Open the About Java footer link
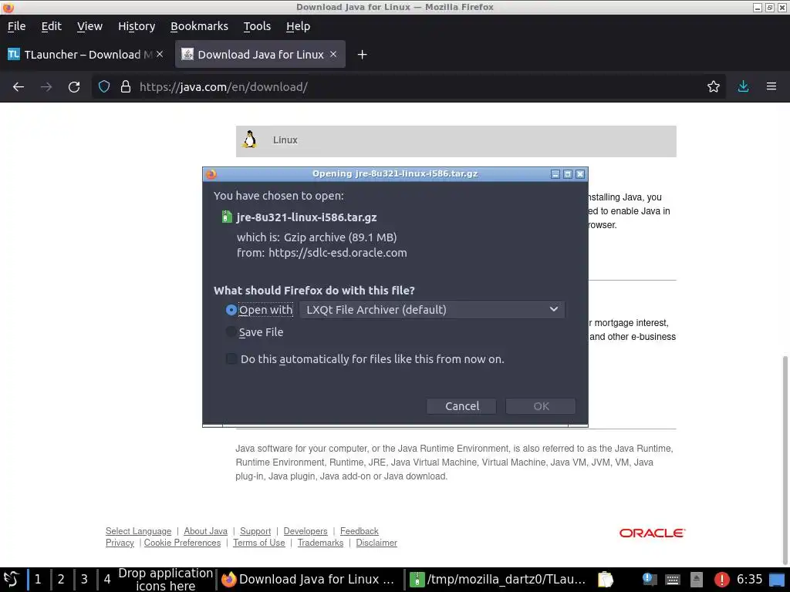 205,531
